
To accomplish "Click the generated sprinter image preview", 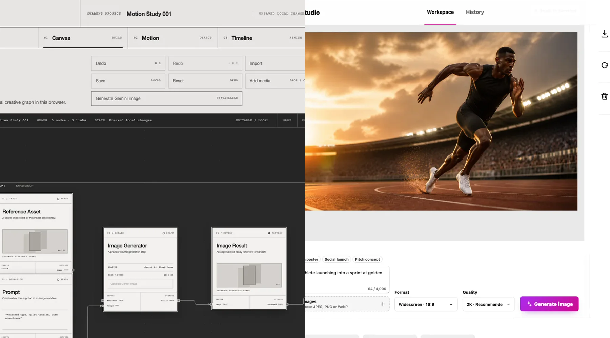I will [441, 121].
